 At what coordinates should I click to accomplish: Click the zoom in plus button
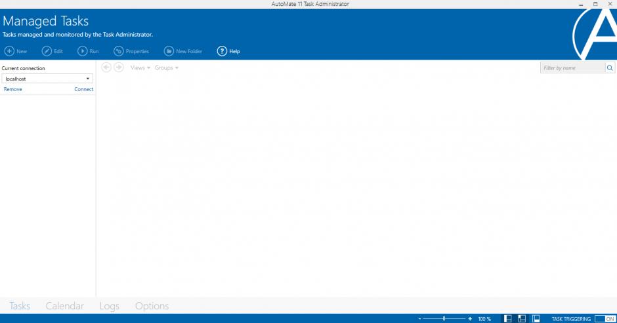[x=470, y=318]
